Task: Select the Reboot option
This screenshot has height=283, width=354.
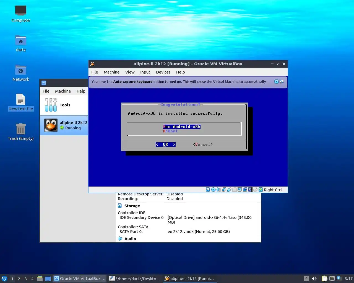Action: 170,131
